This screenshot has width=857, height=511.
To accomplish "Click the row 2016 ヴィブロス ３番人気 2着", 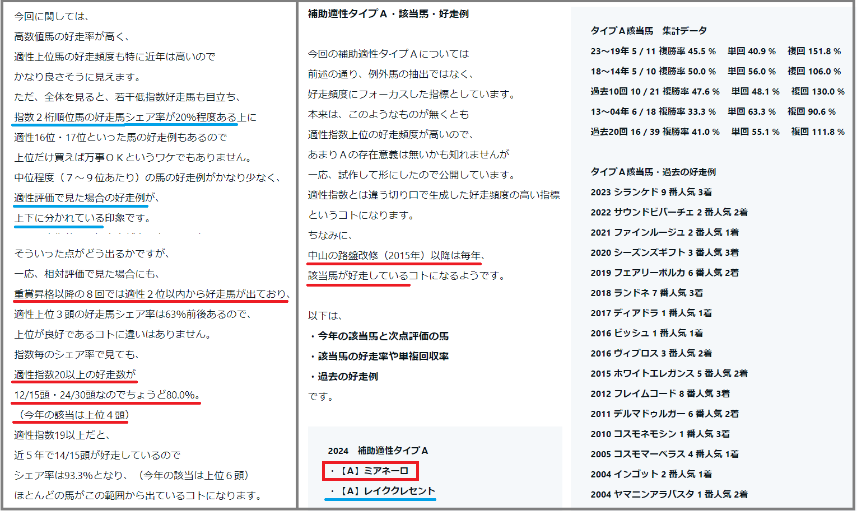I will (x=651, y=353).
